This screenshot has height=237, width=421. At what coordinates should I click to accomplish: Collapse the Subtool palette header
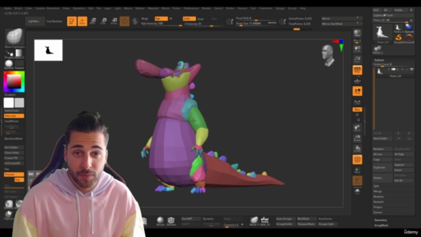pos(379,60)
